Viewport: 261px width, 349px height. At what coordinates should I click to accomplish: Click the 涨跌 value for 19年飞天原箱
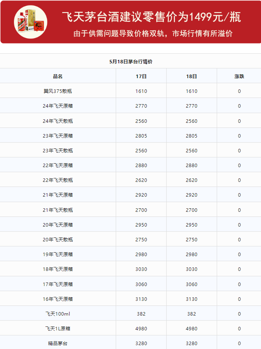click(x=239, y=255)
